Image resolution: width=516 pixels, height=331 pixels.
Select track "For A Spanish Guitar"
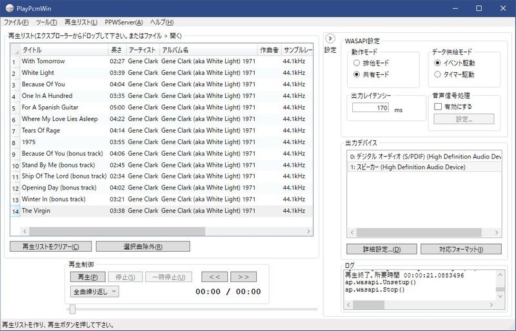(x=50, y=108)
